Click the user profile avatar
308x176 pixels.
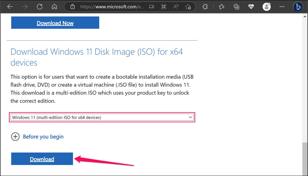pos(266,7)
